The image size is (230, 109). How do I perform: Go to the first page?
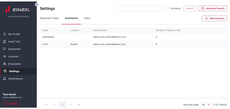[46, 105]
